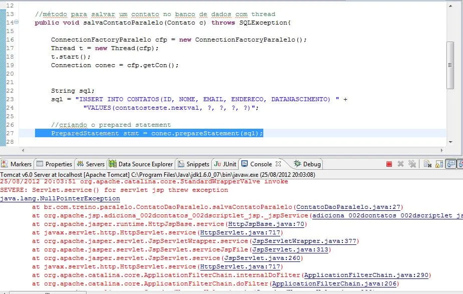Open HttpJspBase.java:70 stack trace link

[x=266, y=224]
